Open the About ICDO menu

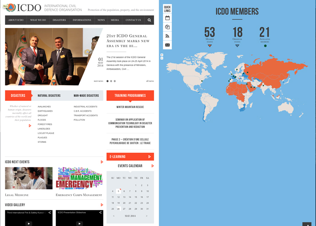pos(16,20)
